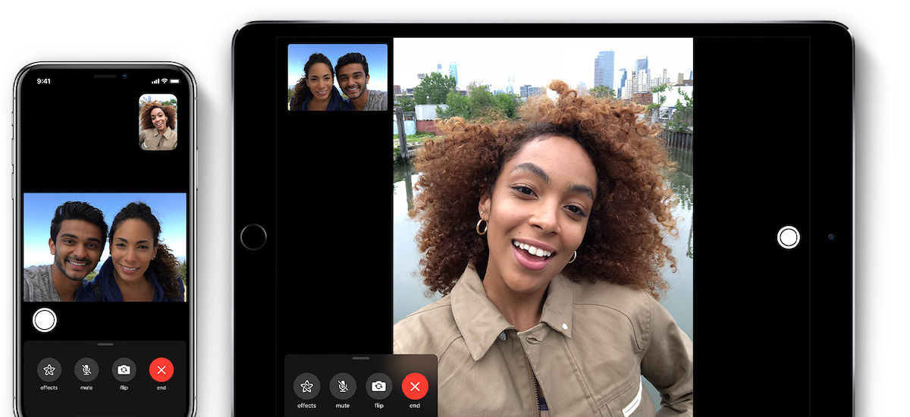Viewport: 910px width, 417px height.
Task: Tap the iPhone cellular signal bars
Action: point(155,81)
